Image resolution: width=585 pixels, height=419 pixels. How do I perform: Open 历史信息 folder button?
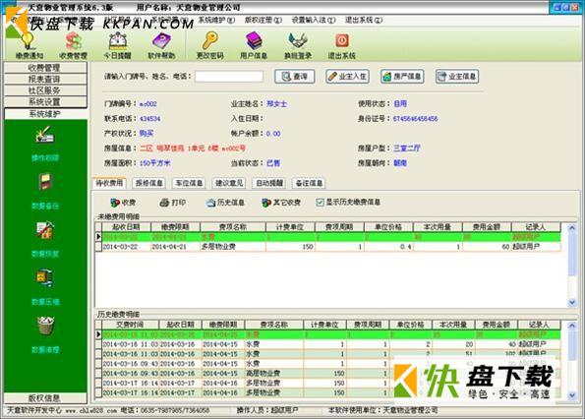pyautogui.click(x=226, y=203)
